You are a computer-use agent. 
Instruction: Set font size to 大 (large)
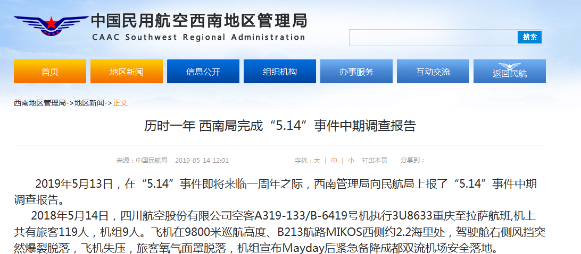coord(317,161)
